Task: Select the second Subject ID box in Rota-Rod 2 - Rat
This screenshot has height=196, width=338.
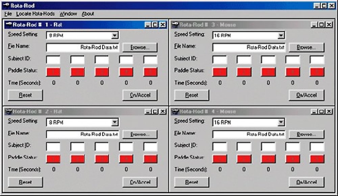Action: tap(77, 146)
